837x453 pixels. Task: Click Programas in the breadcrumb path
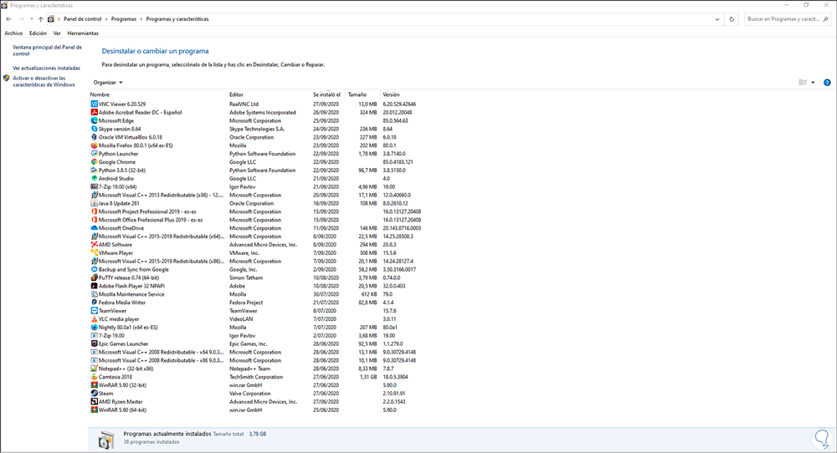click(x=124, y=19)
